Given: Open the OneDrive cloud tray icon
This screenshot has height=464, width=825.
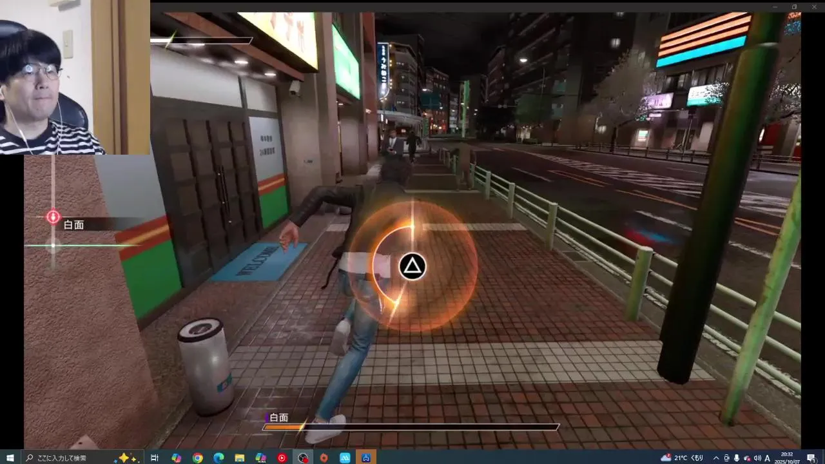Looking at the screenshot, I should (747, 458).
